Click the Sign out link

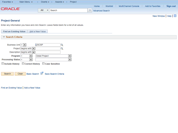click(x=171, y=6)
